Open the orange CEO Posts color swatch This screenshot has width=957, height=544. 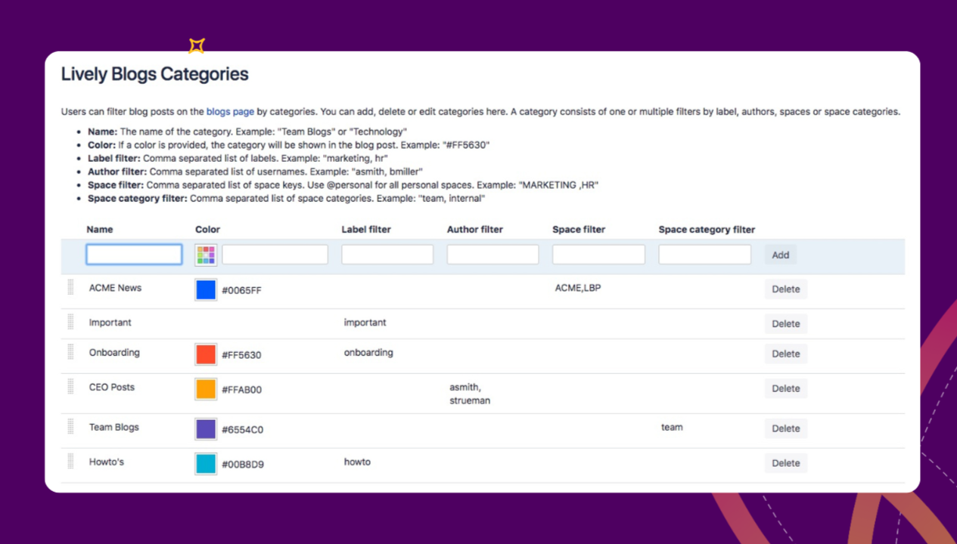click(206, 389)
